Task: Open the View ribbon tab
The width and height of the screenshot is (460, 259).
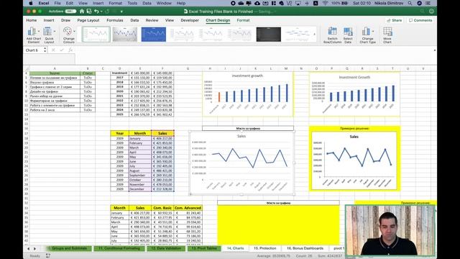Action: tap(170, 20)
